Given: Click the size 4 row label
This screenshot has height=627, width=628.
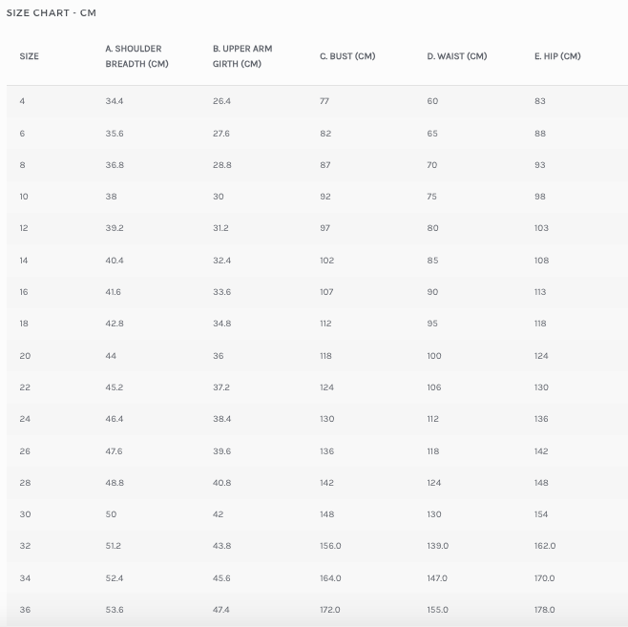Looking at the screenshot, I should 22,101.
